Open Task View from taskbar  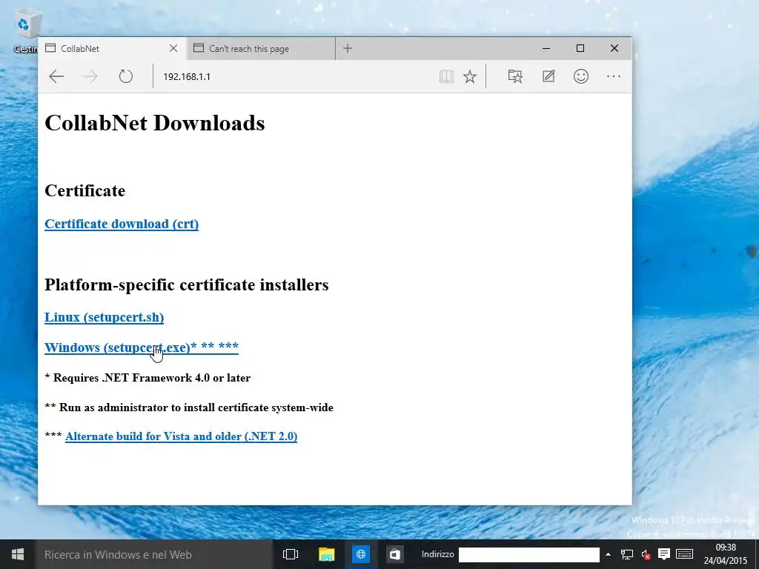[291, 554]
